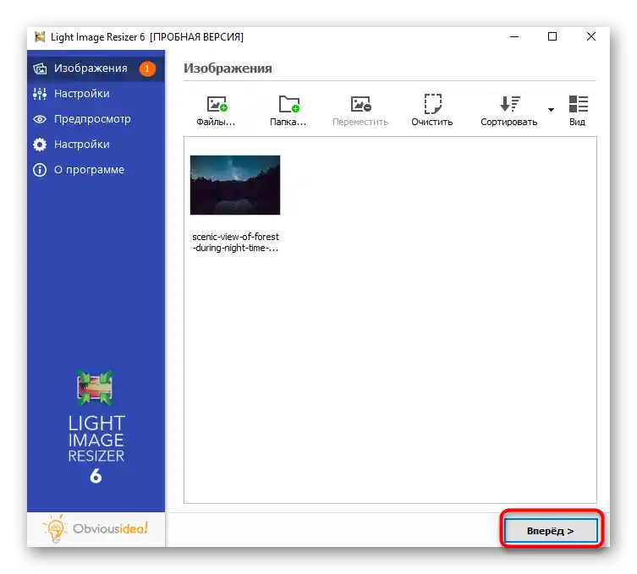Image resolution: width=637 pixels, height=574 pixels.
Task: Open the Изображения sidebar section
Action: click(96, 68)
